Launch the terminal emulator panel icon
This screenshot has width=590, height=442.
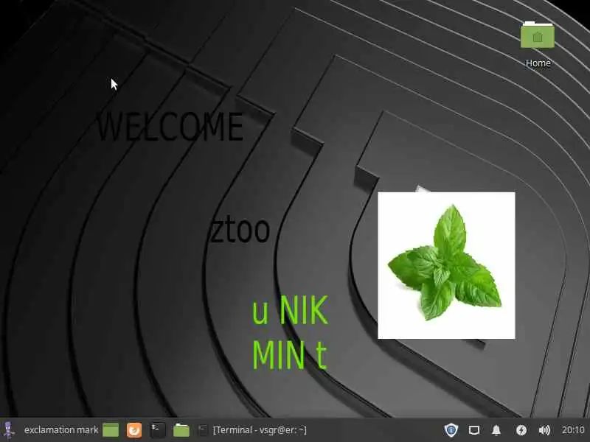(x=158, y=430)
